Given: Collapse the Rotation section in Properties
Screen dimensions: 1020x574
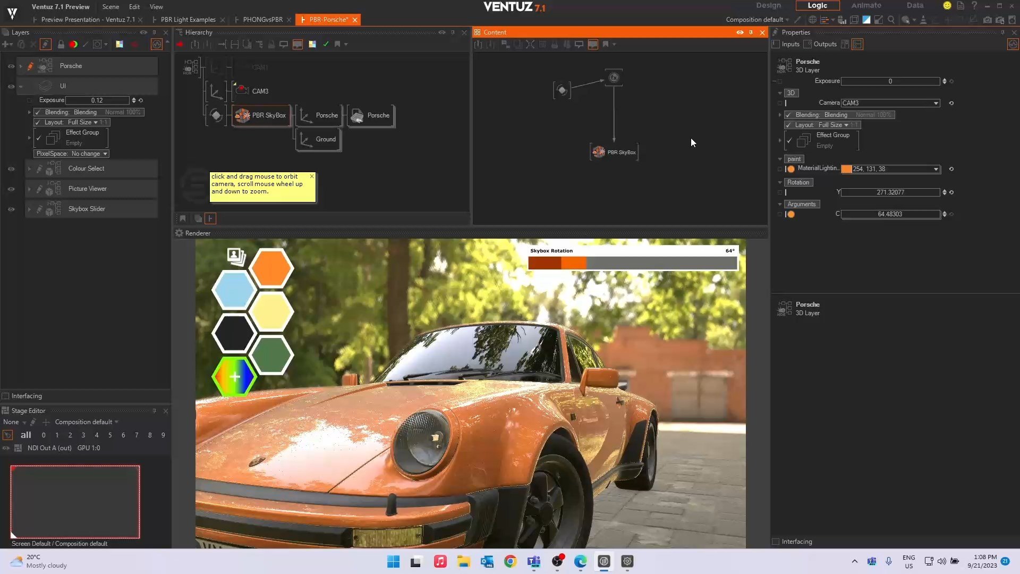Looking at the screenshot, I should tap(780, 182).
